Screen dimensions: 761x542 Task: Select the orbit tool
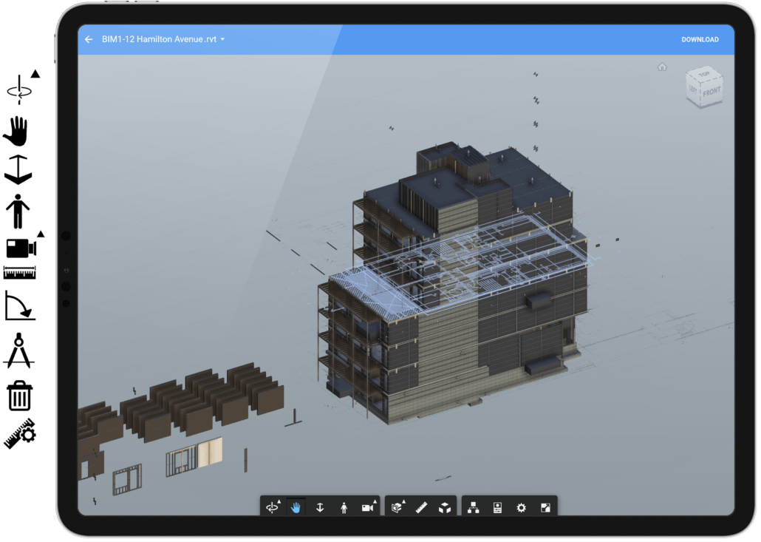[x=273, y=507]
